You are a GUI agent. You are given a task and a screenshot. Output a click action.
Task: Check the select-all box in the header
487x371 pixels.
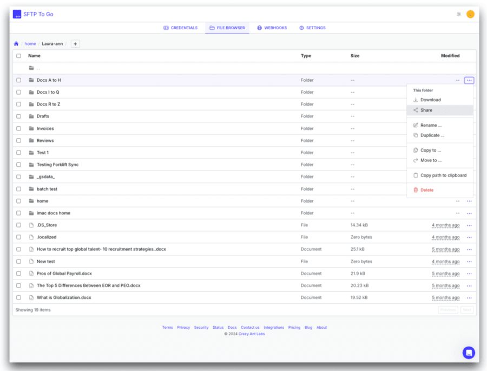coord(18,55)
